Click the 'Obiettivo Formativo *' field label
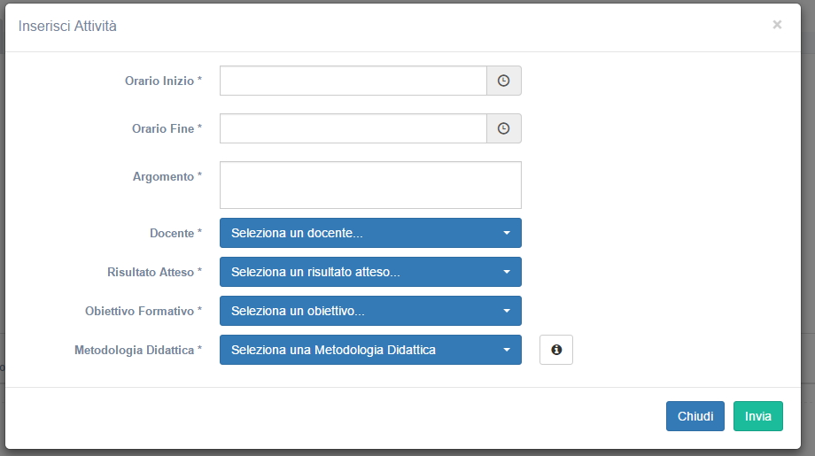Image resolution: width=815 pixels, height=456 pixels. tap(144, 311)
